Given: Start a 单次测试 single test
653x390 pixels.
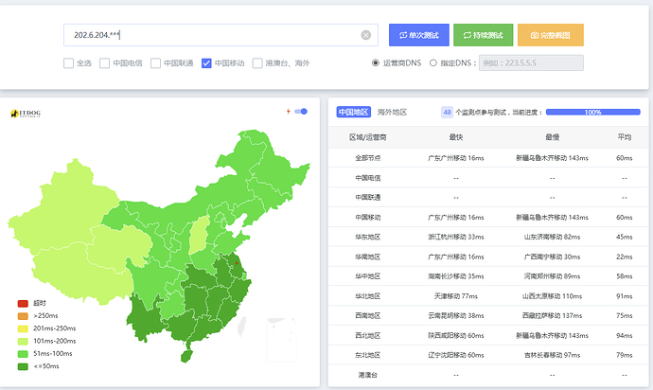Looking at the screenshot, I should click(418, 35).
